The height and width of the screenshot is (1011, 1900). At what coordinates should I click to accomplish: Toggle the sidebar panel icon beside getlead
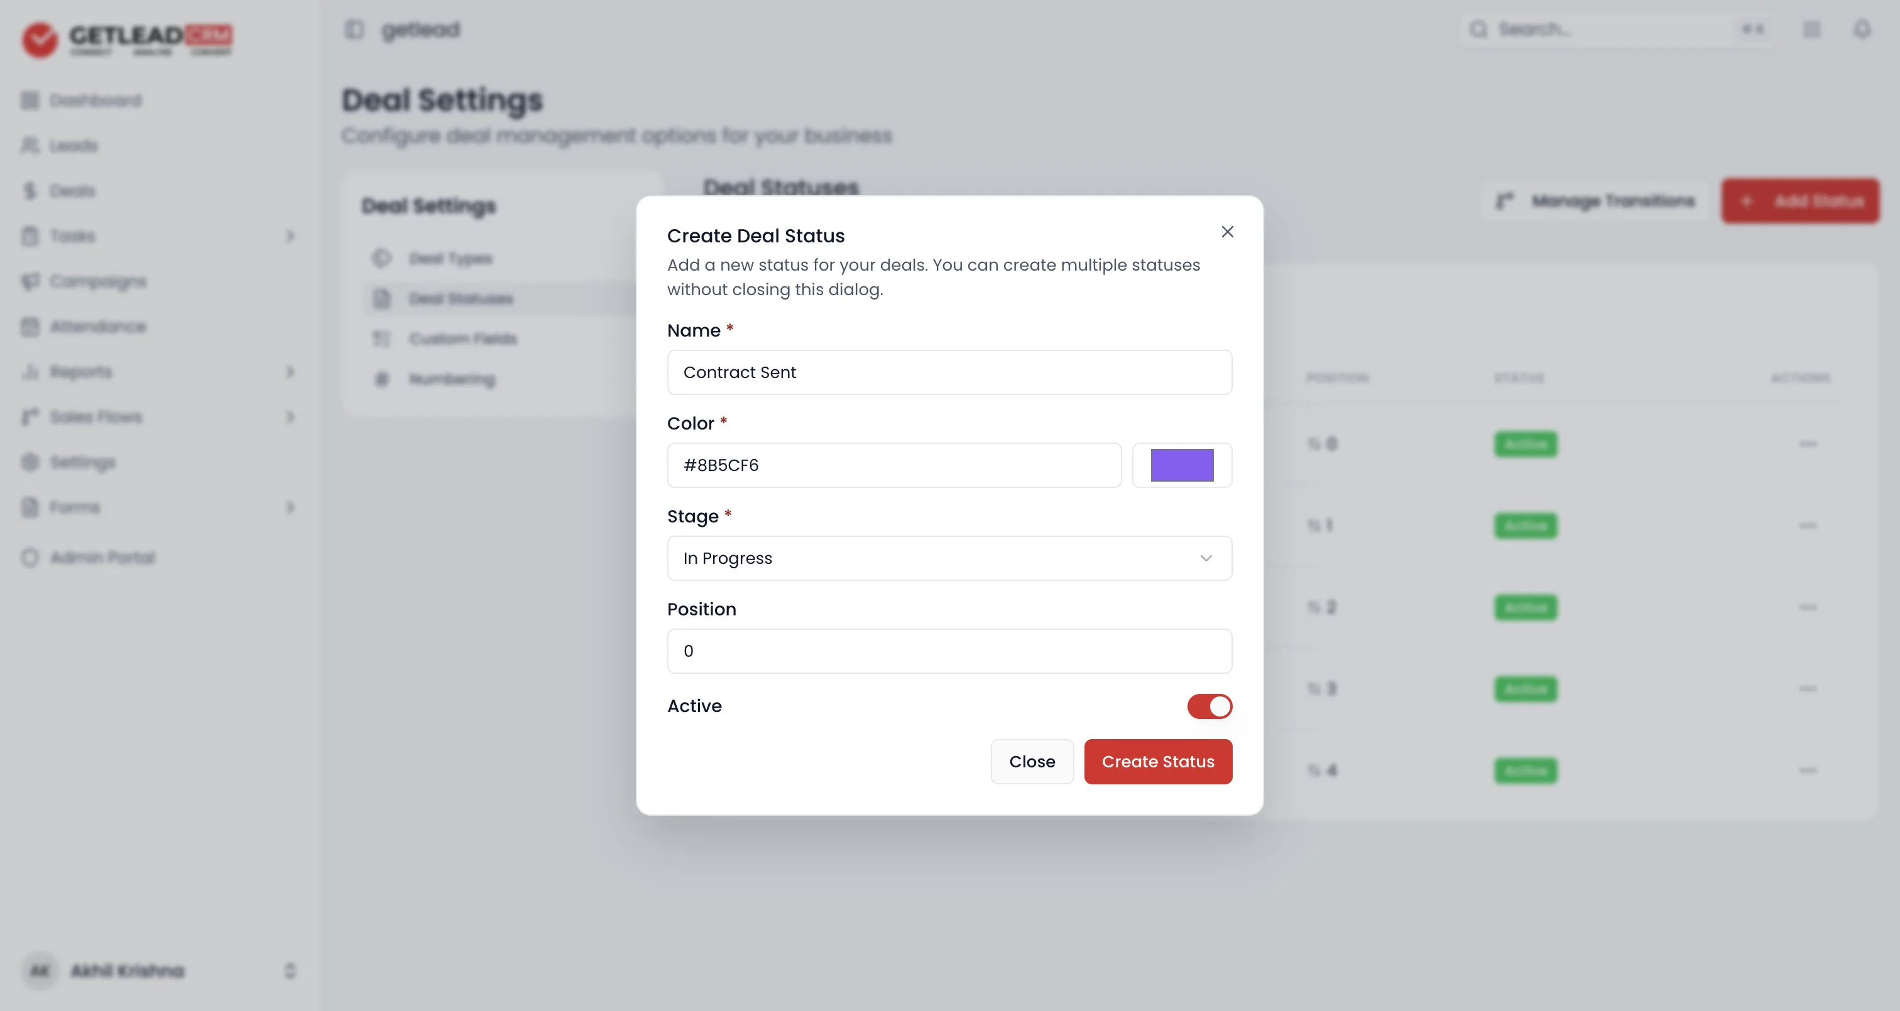click(x=354, y=30)
